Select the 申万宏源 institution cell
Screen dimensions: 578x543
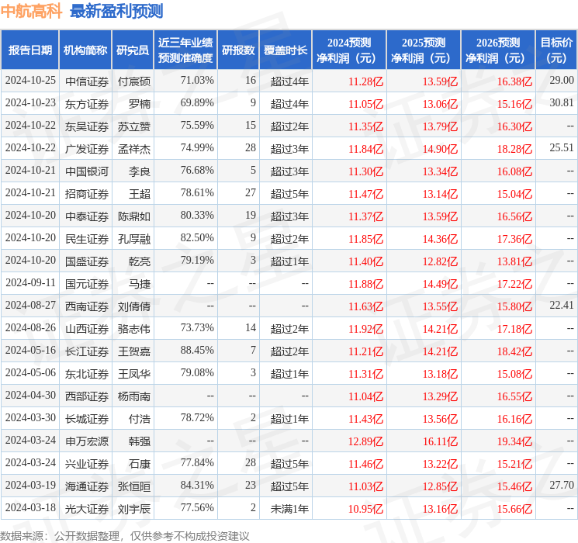coord(87,441)
